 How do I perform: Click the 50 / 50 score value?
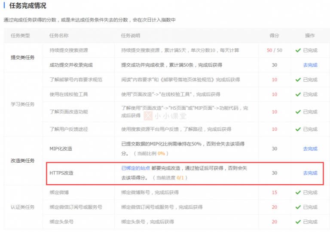[x=274, y=50]
